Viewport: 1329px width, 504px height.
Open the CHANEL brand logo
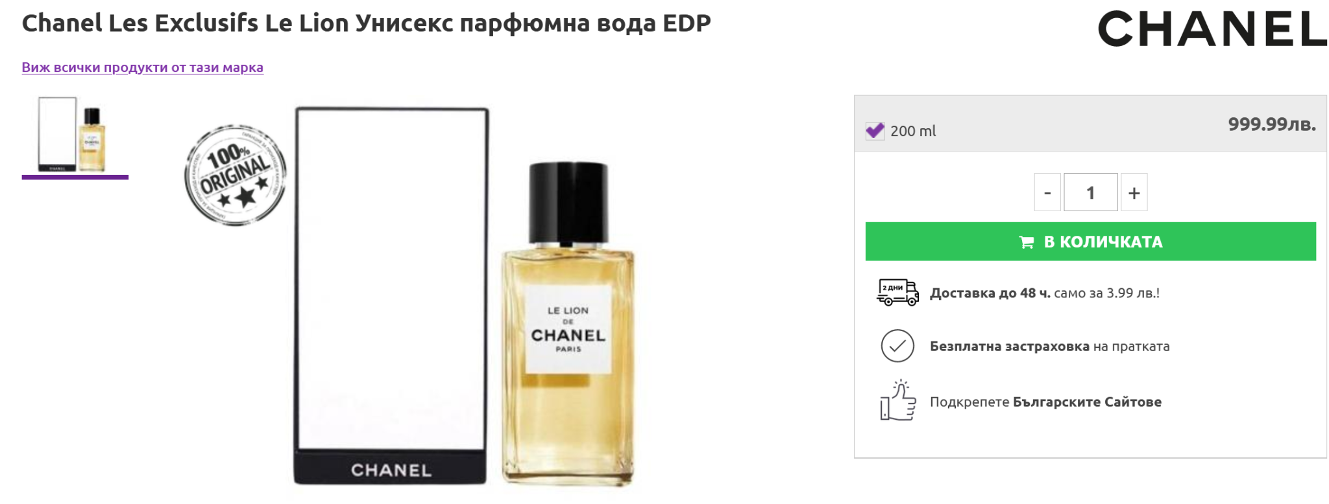1212,30
